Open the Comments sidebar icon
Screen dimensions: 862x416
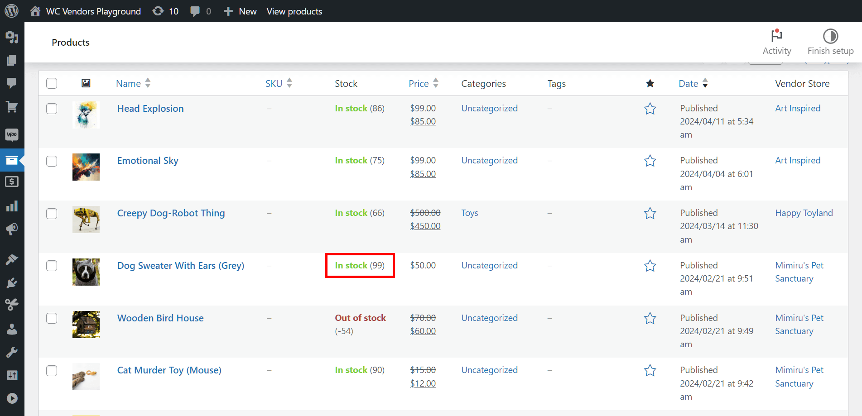[x=12, y=82]
